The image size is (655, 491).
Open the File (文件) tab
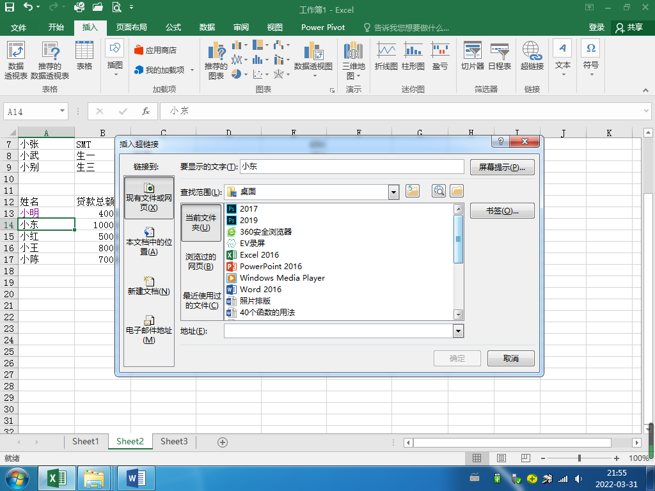tap(19, 27)
